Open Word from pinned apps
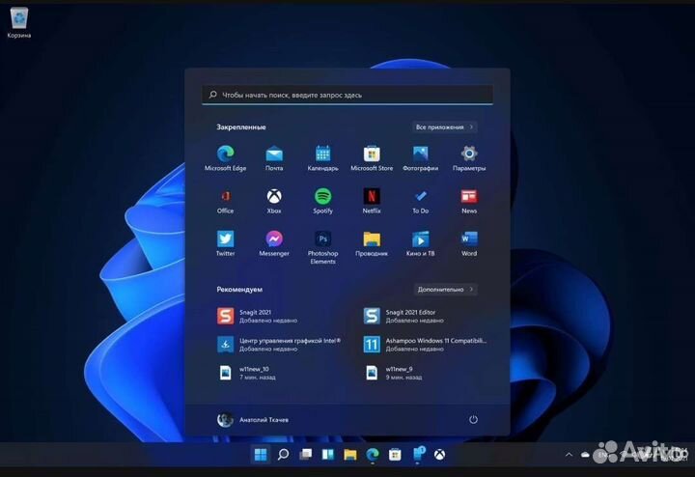695x477 pixels. coord(469,243)
